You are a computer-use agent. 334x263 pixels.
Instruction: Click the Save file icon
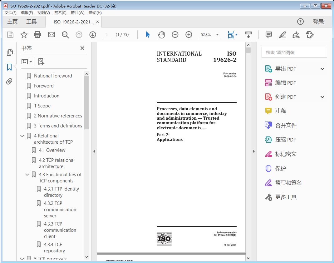click(x=10, y=35)
